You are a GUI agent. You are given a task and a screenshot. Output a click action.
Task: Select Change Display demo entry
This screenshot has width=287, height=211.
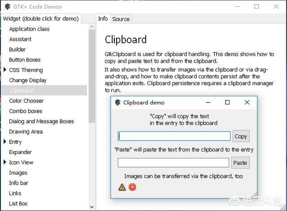click(x=28, y=80)
